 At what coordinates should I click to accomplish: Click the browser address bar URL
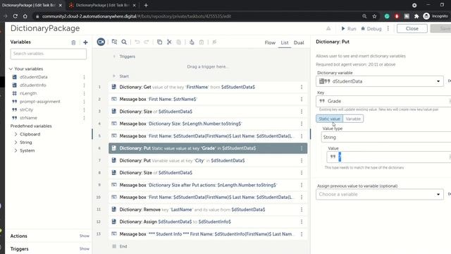(137, 16)
